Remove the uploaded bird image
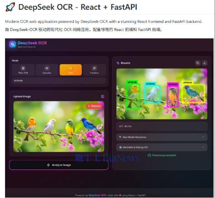215x198 pixels. pos(94,106)
